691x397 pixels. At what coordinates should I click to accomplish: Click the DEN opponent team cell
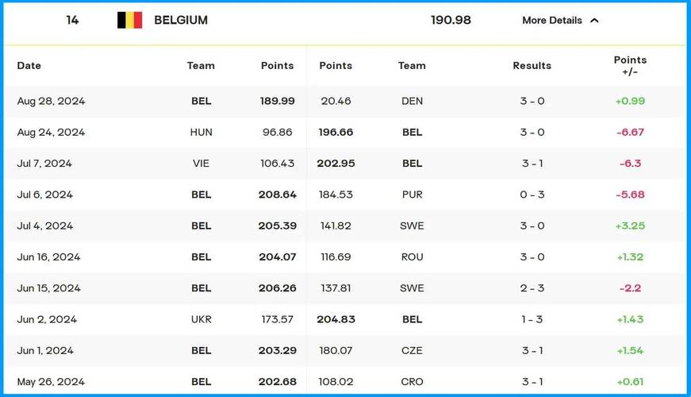tap(412, 101)
